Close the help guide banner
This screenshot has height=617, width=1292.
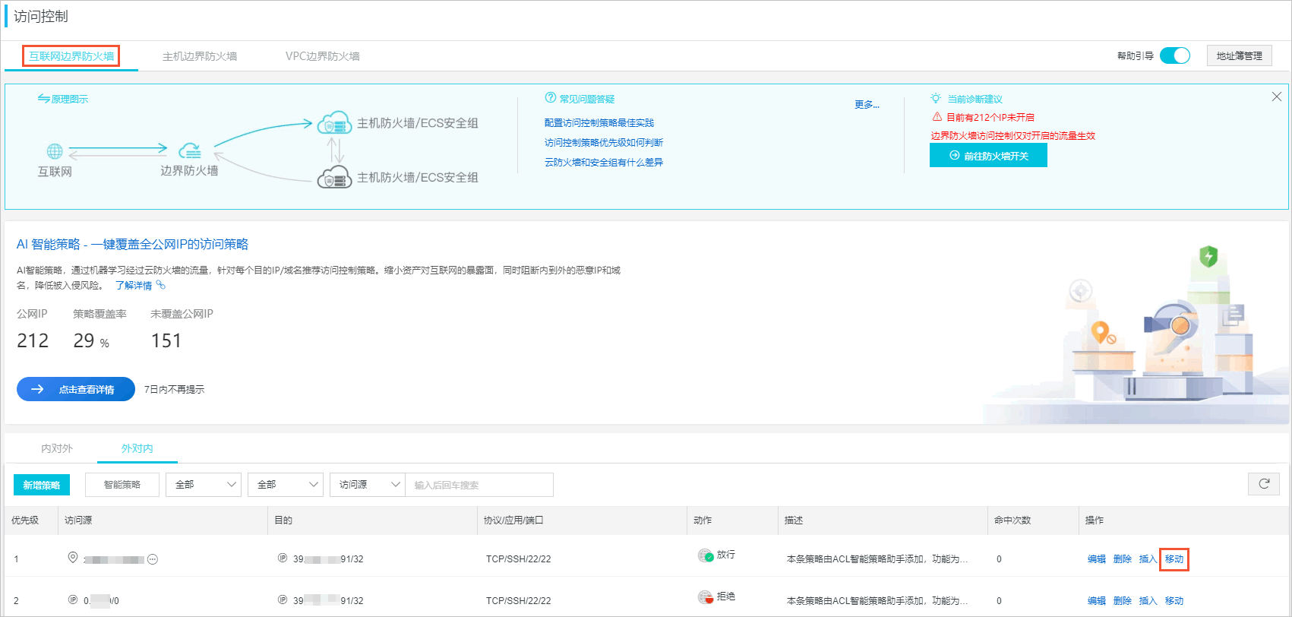(1277, 97)
